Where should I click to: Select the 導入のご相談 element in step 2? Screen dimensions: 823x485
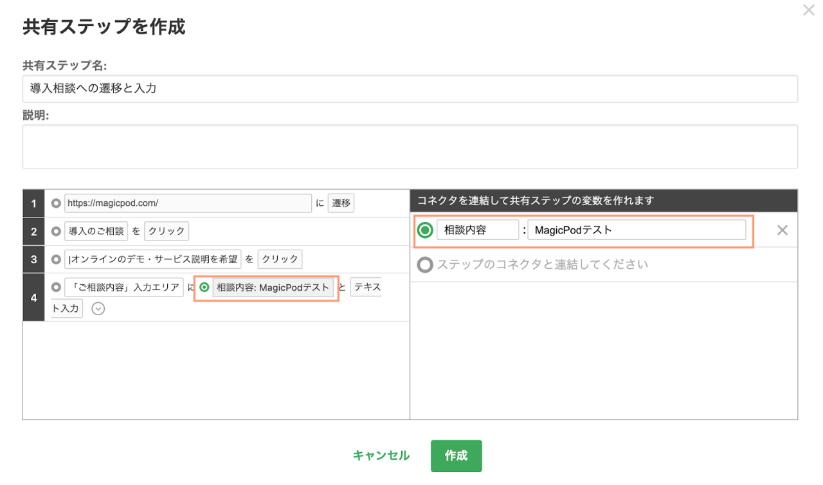tap(96, 231)
